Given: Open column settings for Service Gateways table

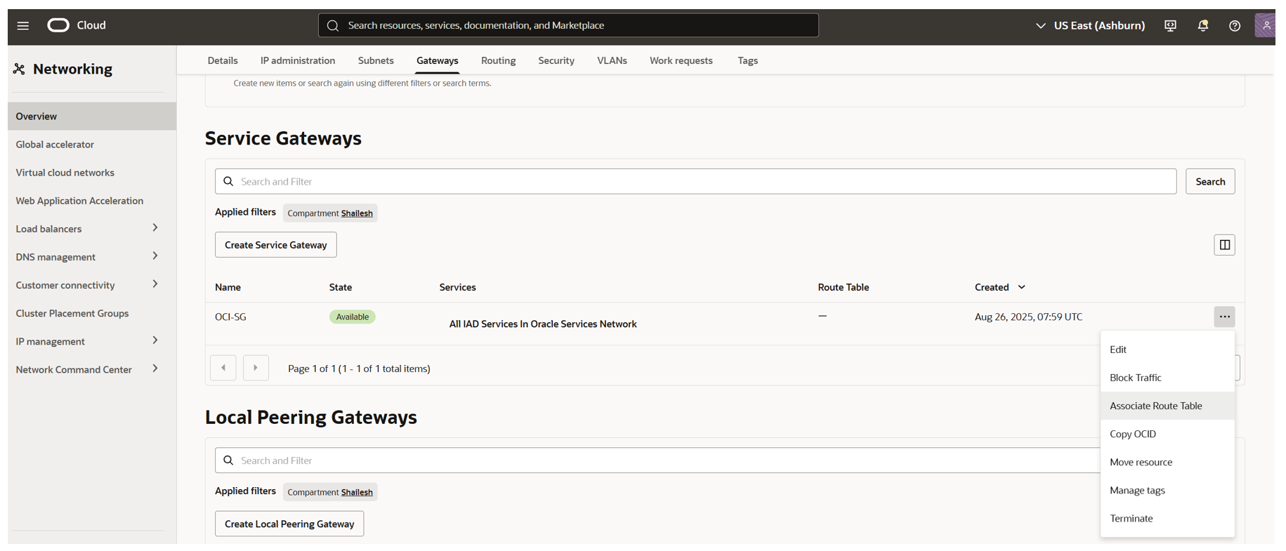Looking at the screenshot, I should (1224, 245).
